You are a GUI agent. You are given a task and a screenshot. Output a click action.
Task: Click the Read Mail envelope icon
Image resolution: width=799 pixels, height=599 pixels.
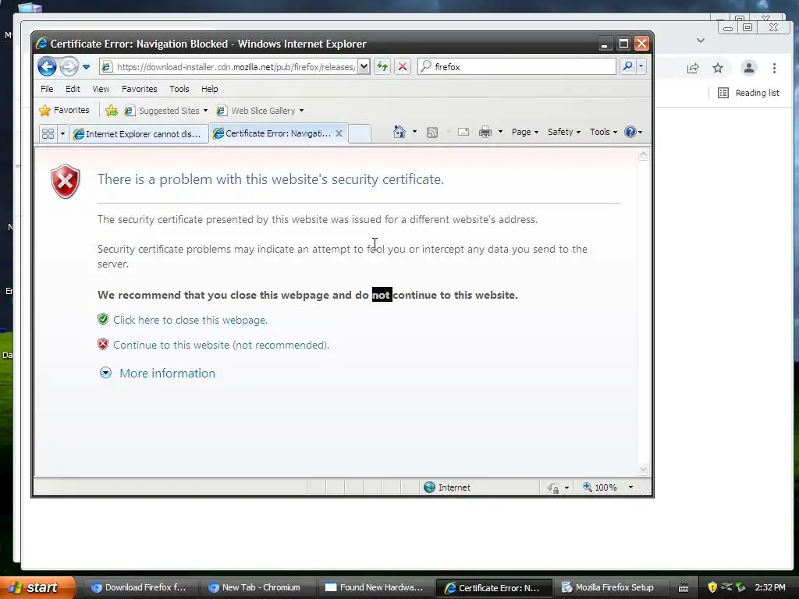[463, 132]
